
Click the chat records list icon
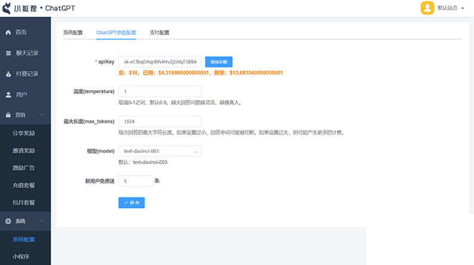pyautogui.click(x=8, y=53)
